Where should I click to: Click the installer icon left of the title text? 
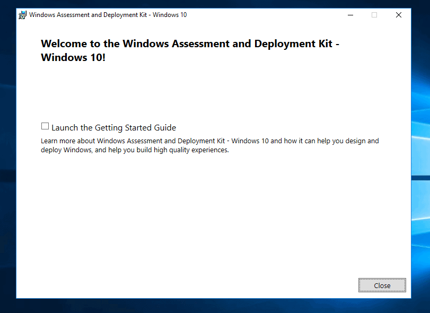22,15
